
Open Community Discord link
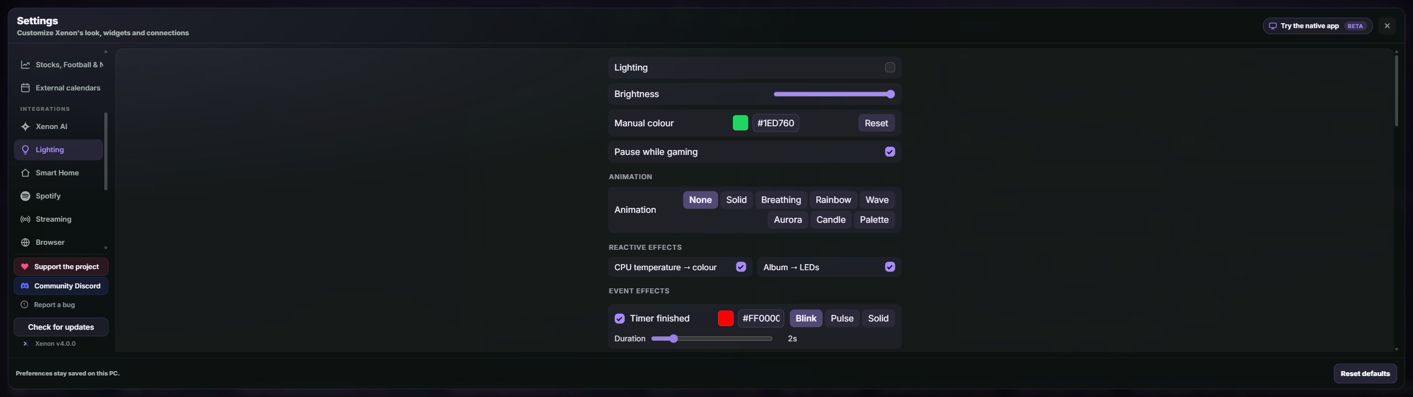61,286
